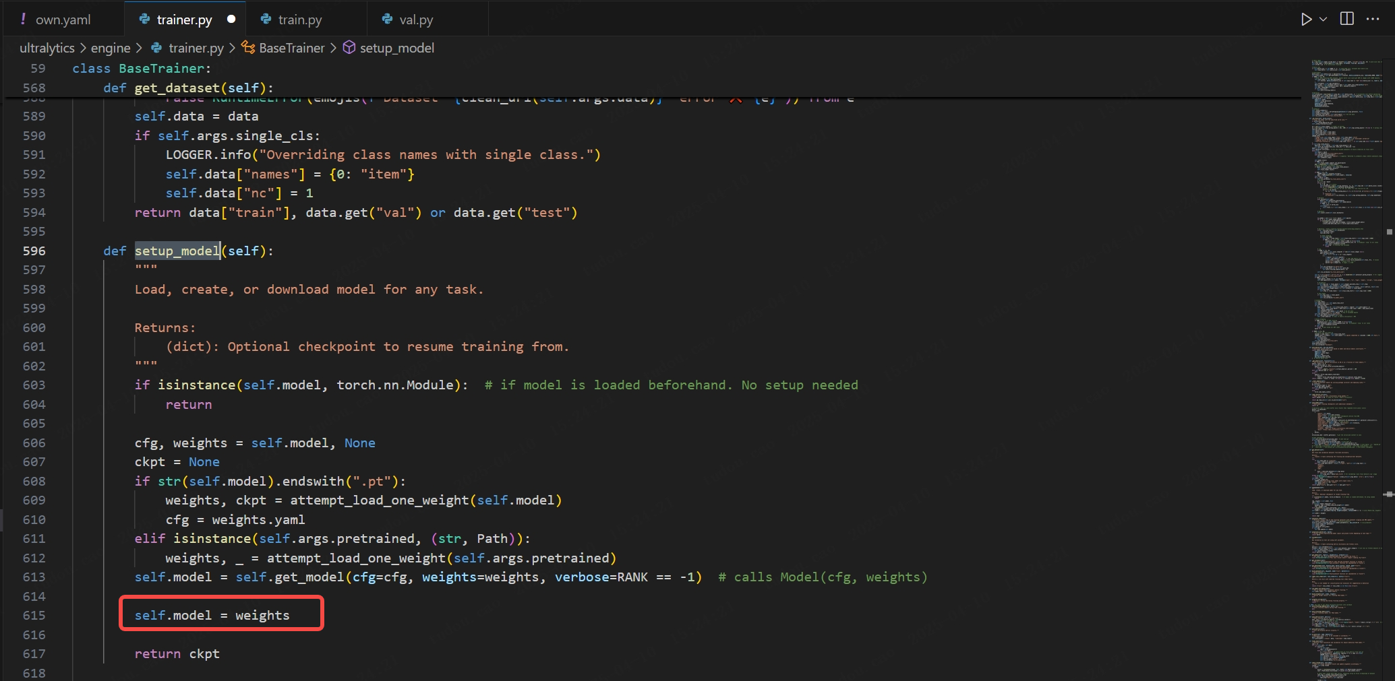
Task: Click isinstance check on line 603
Action: click(x=301, y=385)
